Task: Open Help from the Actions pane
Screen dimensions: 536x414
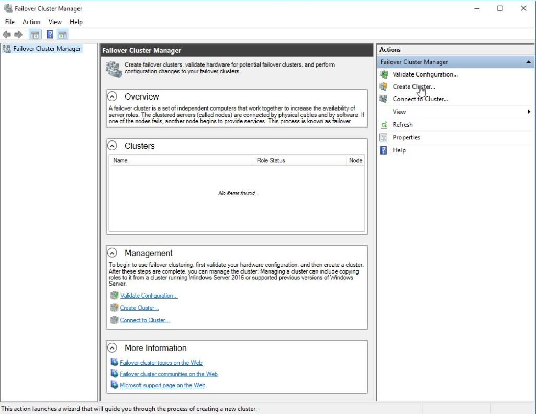Action: click(399, 150)
